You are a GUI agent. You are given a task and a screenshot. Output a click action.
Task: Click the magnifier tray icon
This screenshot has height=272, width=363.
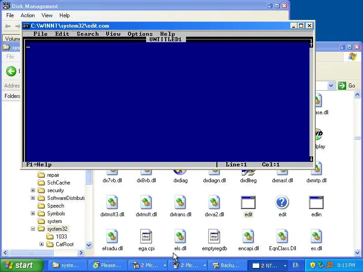[330, 265]
